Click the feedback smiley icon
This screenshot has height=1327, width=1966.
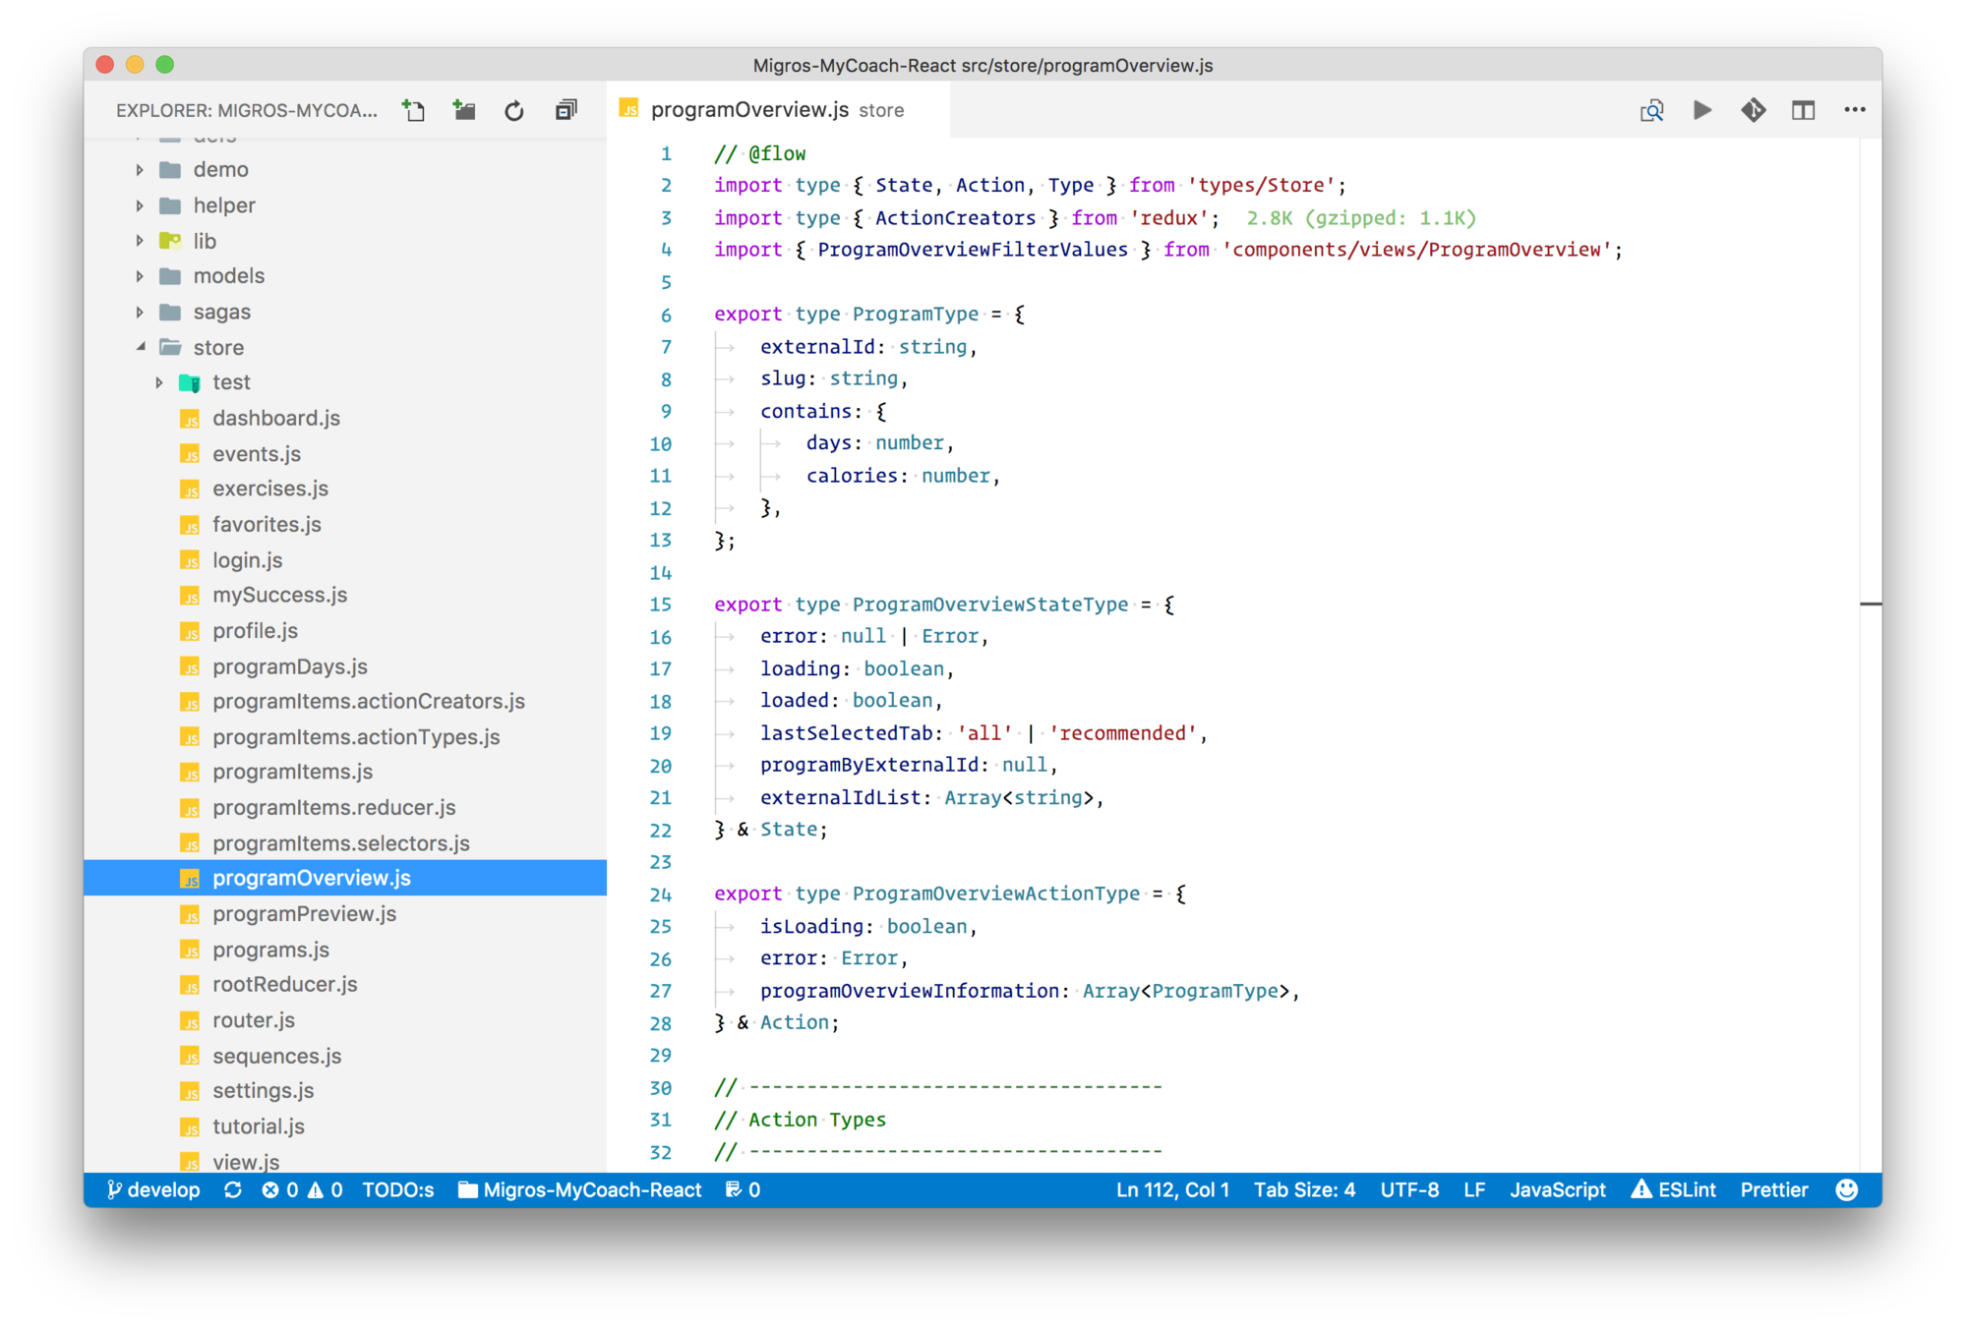point(1847,1189)
